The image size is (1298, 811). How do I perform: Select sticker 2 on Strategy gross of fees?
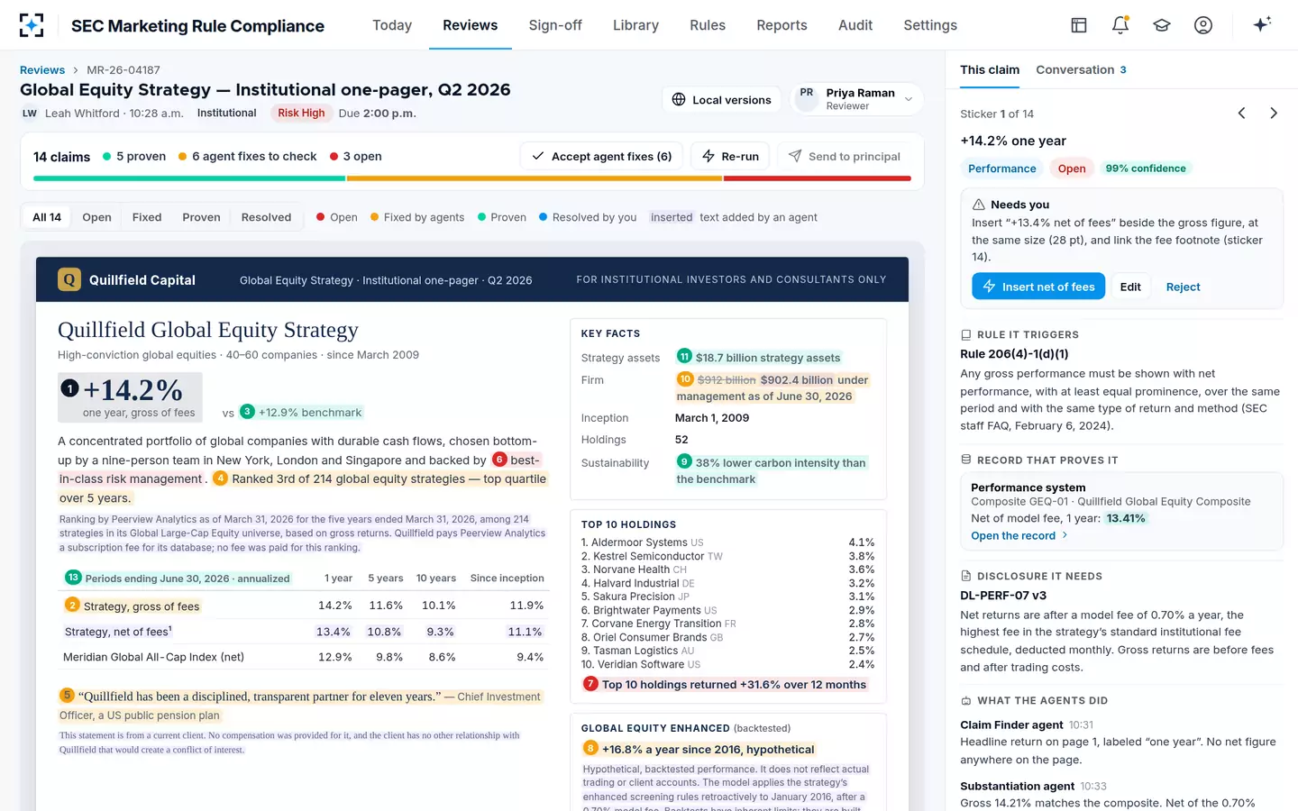(72, 606)
